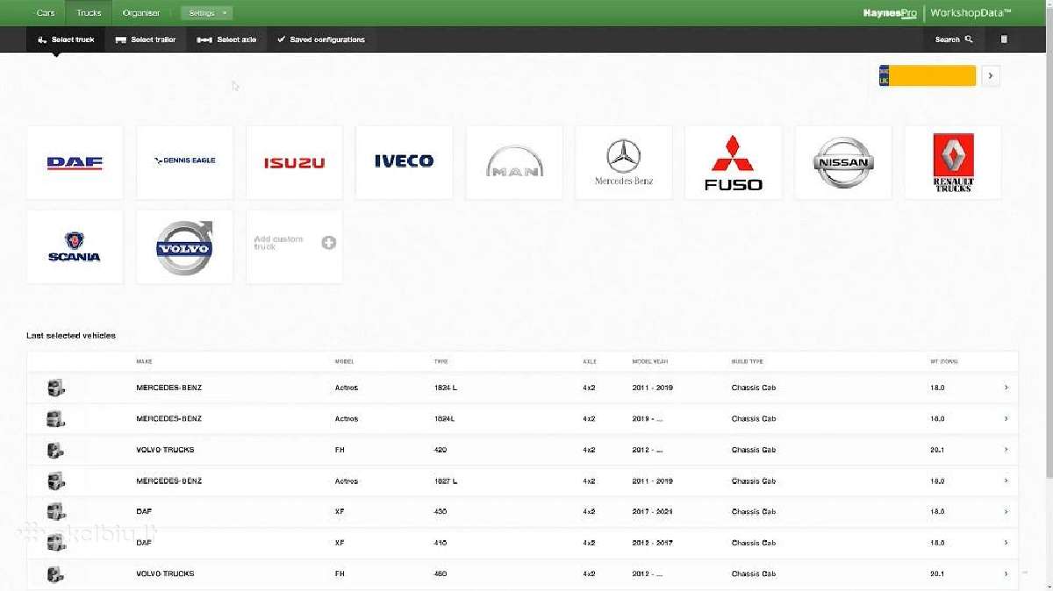Open chevron for Volvo FH 460 row
Screen dimensions: 1053x591
tap(1006, 573)
